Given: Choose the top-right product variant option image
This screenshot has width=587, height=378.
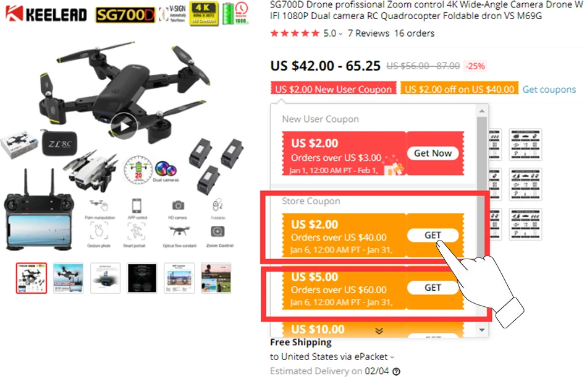Looking at the screenshot, I should click(526, 144).
